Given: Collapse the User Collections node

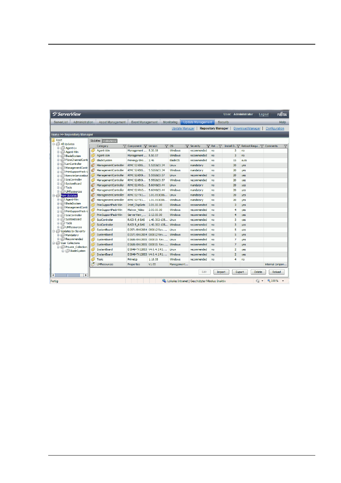Looking at the screenshot, I should (54, 243).
